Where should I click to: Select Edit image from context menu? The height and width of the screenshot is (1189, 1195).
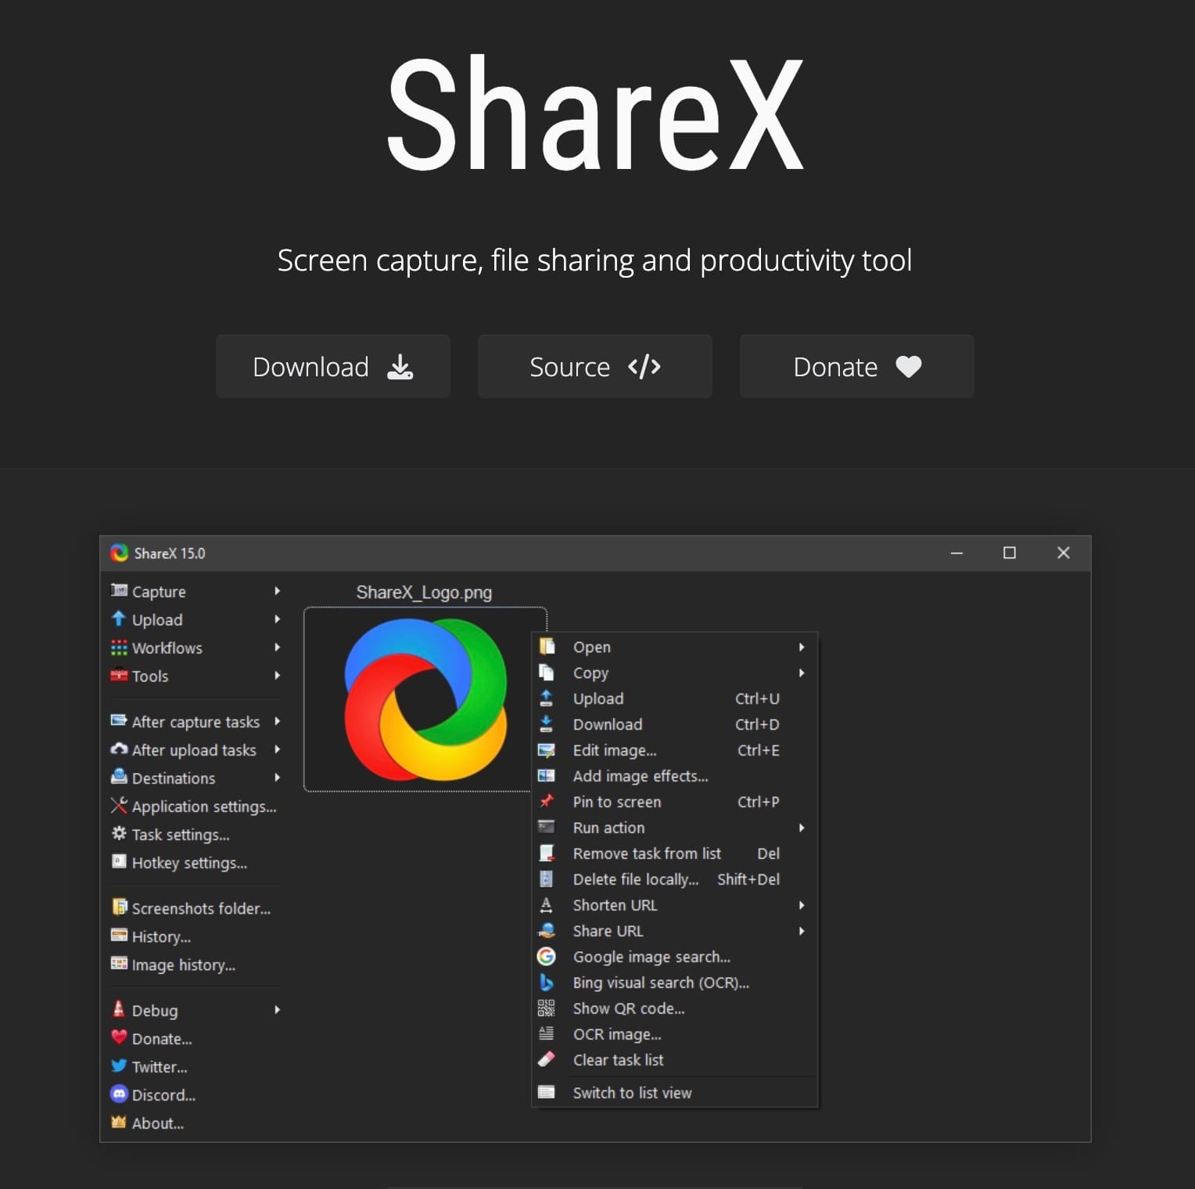pyautogui.click(x=615, y=750)
